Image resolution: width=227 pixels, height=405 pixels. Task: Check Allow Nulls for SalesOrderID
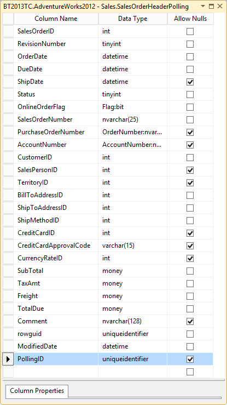(x=190, y=31)
